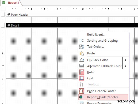Click the Report Header/Footer icon
Image resolution: width=138 pixels, height=104 pixels.
pos(81,97)
